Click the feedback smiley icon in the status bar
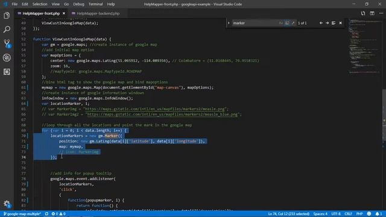Screen dimensions: 386x217 click(x=369, y=214)
